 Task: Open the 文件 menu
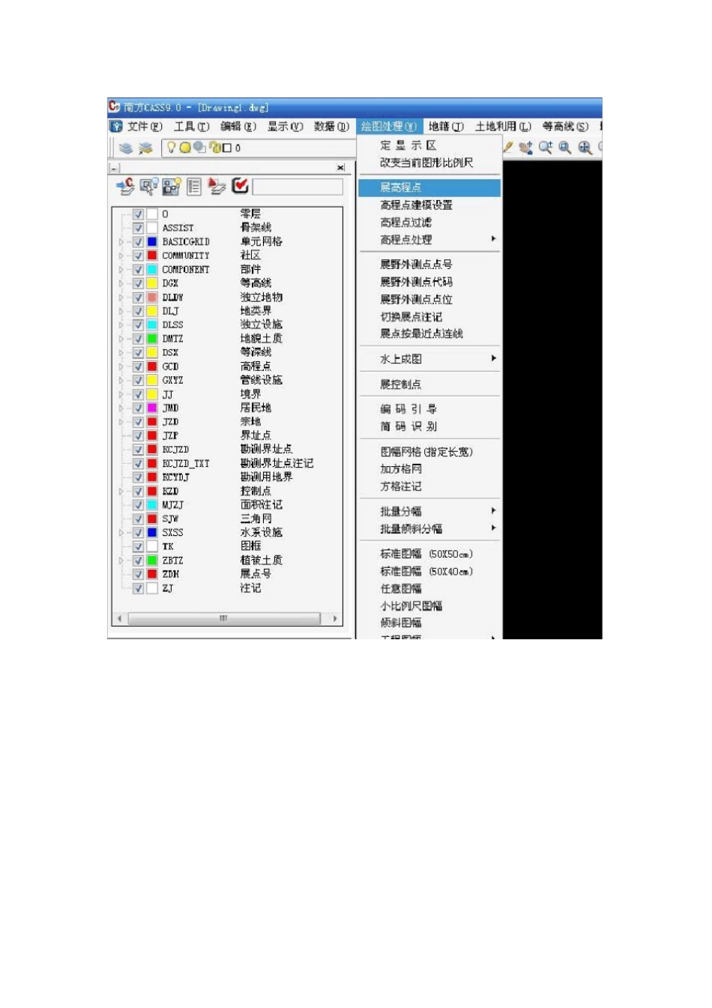(145, 127)
